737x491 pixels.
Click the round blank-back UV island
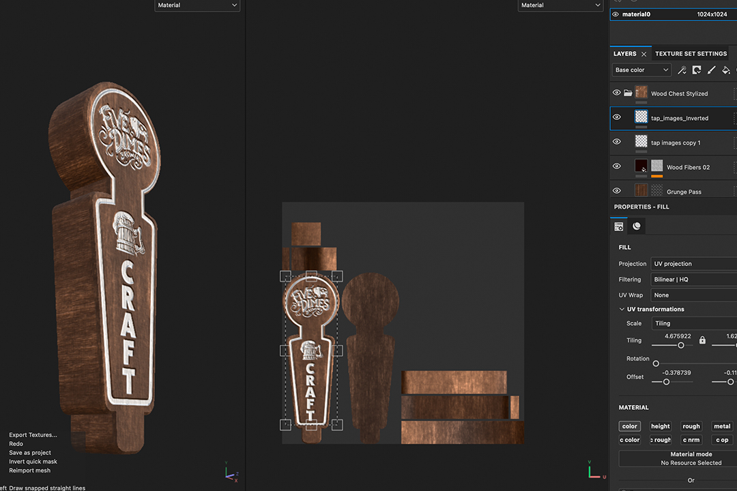371,357
